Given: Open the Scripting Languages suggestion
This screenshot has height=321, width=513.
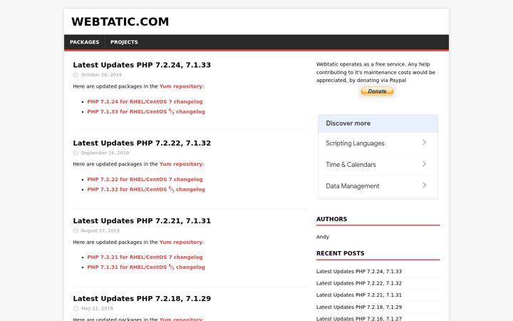Looking at the screenshot, I should (x=378, y=143).
